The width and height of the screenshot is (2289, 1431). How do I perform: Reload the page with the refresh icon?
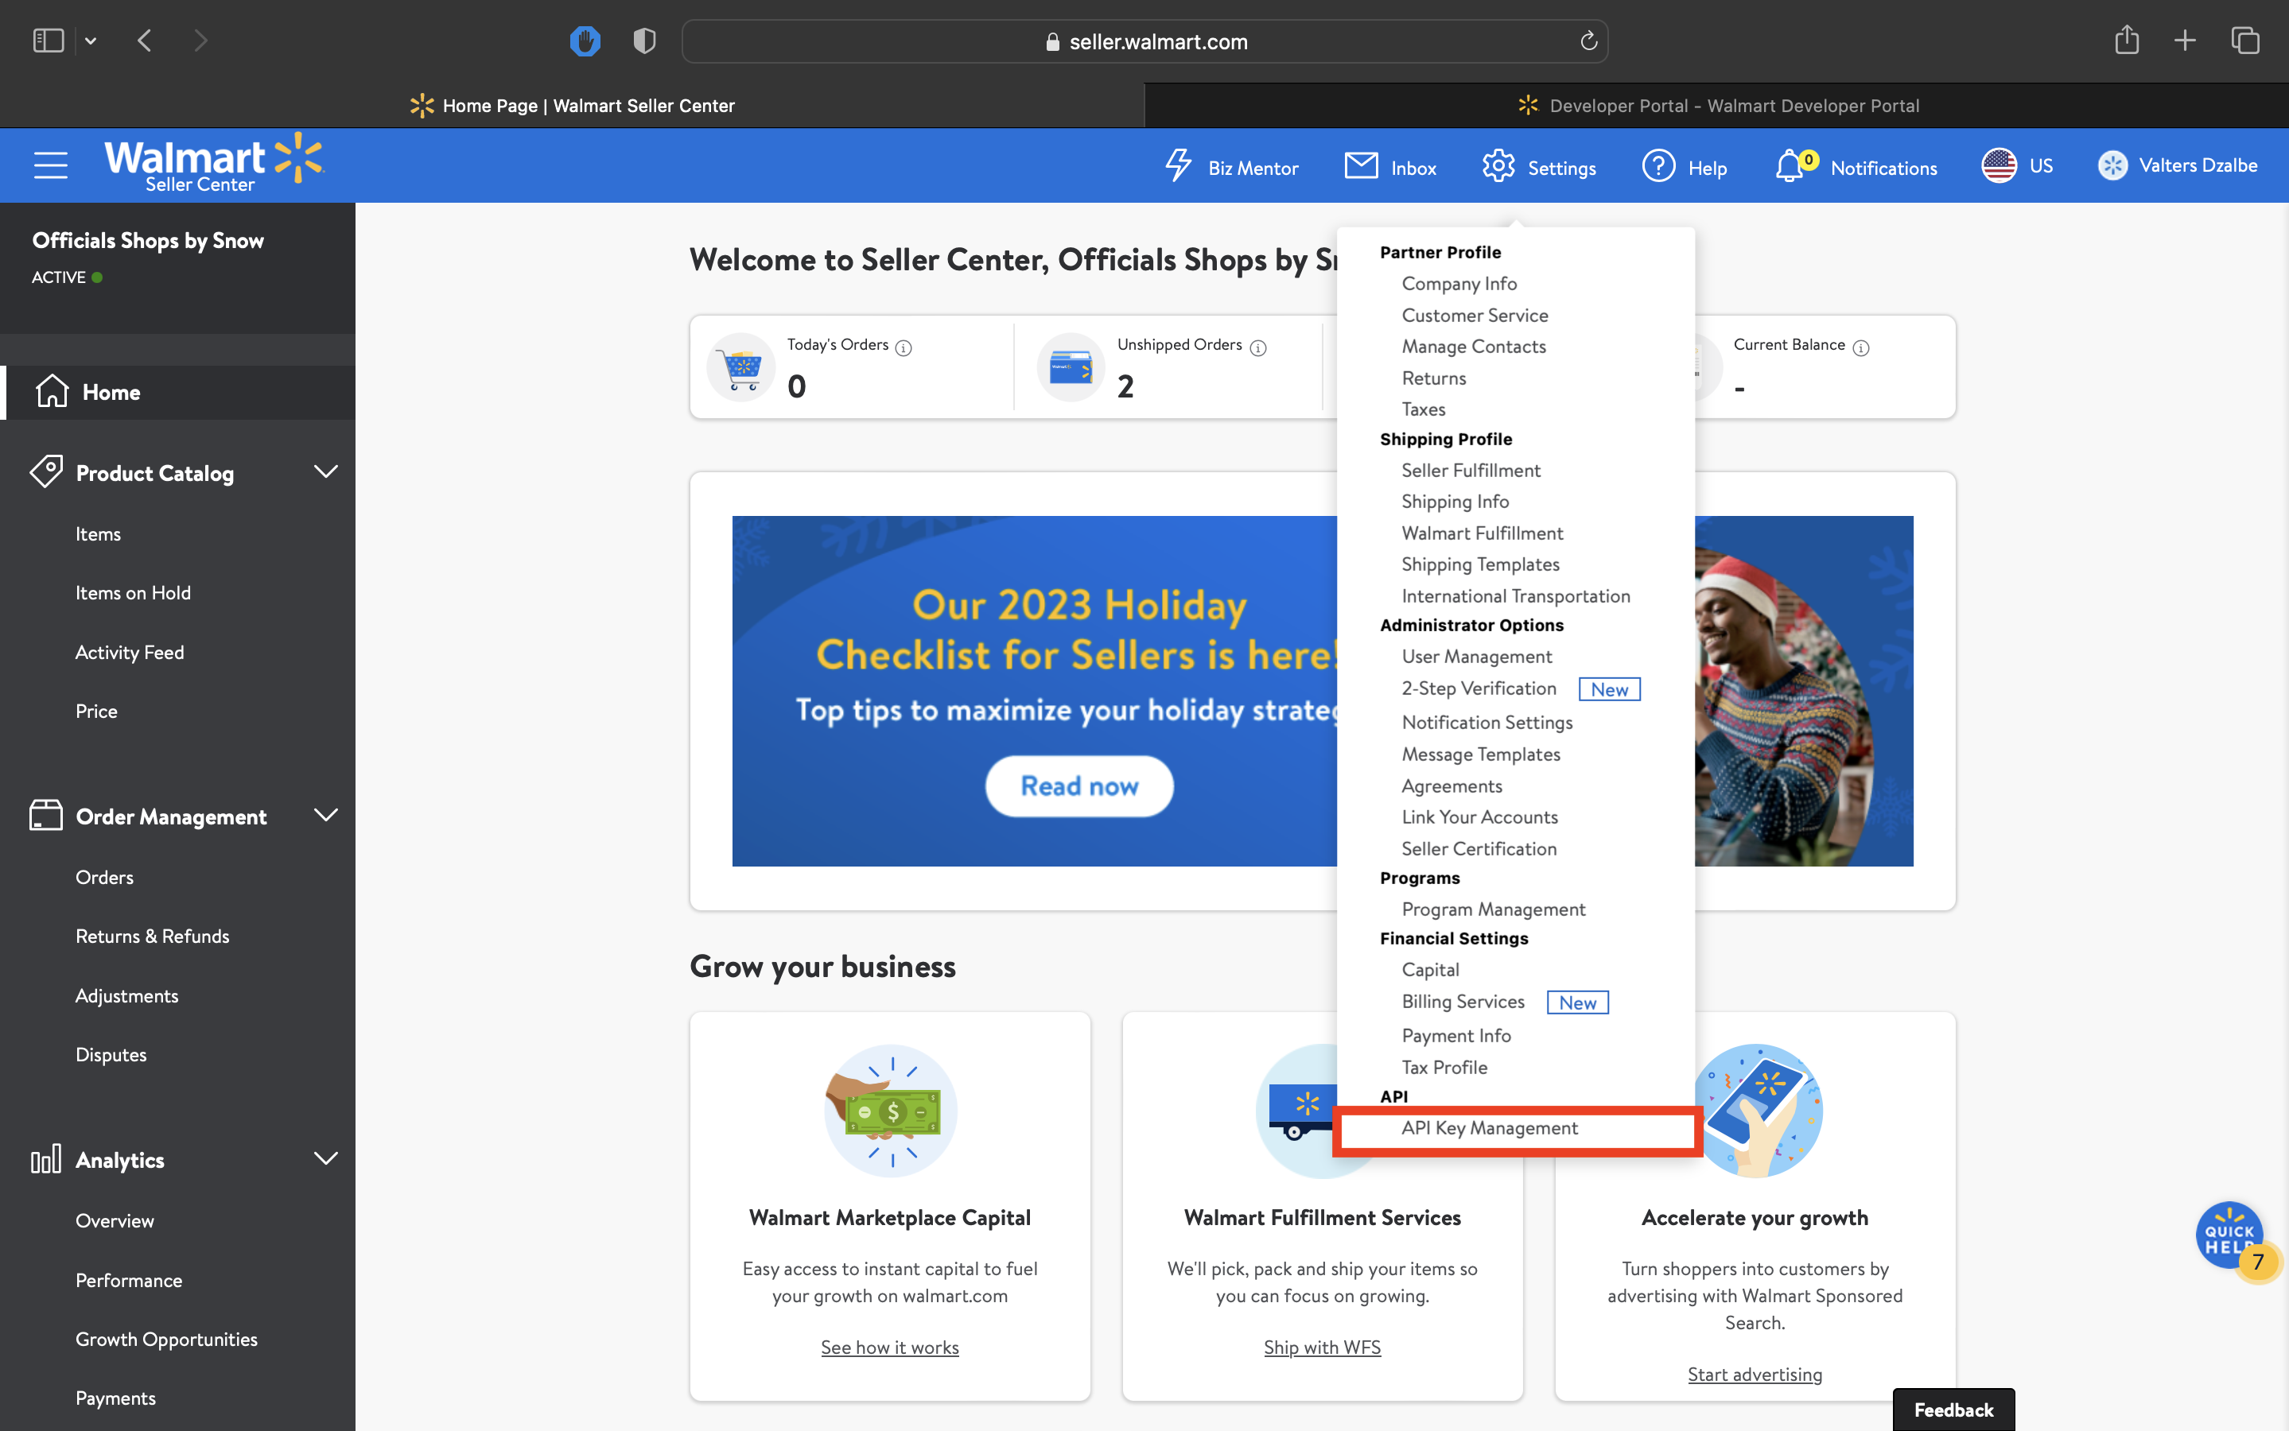point(1588,41)
